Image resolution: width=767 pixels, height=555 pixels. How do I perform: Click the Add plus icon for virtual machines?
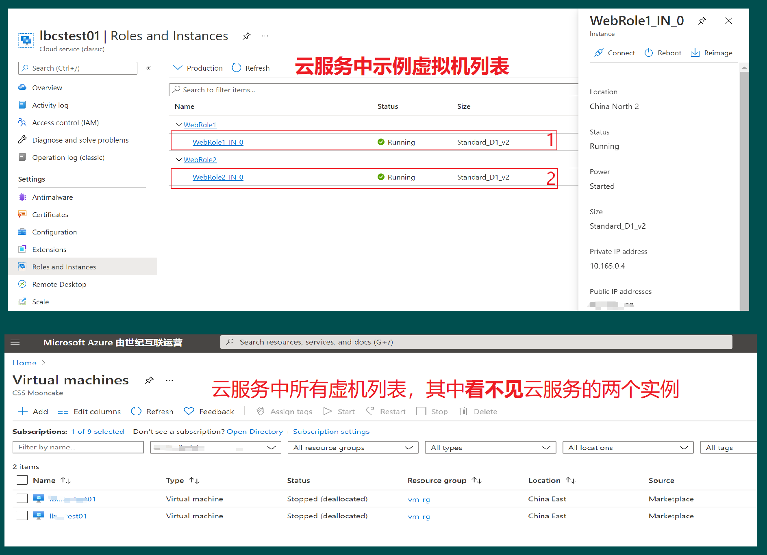point(23,411)
